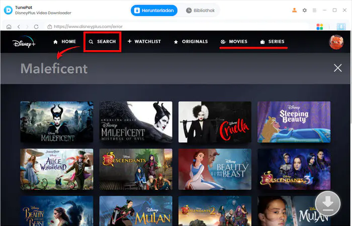Open the Herunterladen tab
Viewport: 352px width, 226px height.
tap(154, 11)
